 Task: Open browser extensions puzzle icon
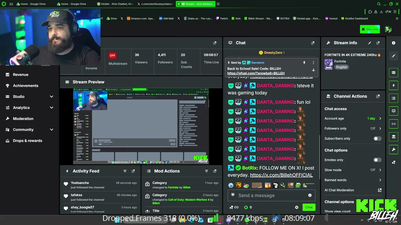[x=370, y=12]
